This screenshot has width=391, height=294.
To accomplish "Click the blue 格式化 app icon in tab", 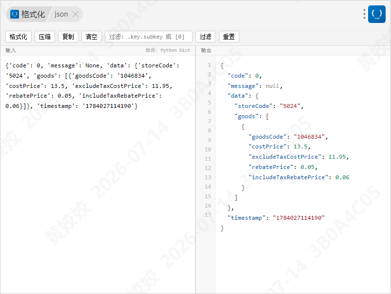I will coord(15,14).
